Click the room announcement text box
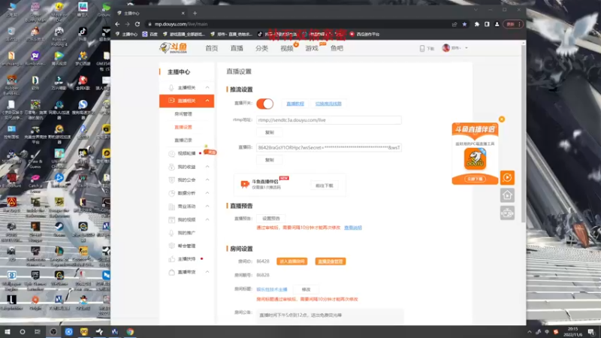Image resolution: width=601 pixels, height=338 pixels. coord(330,315)
